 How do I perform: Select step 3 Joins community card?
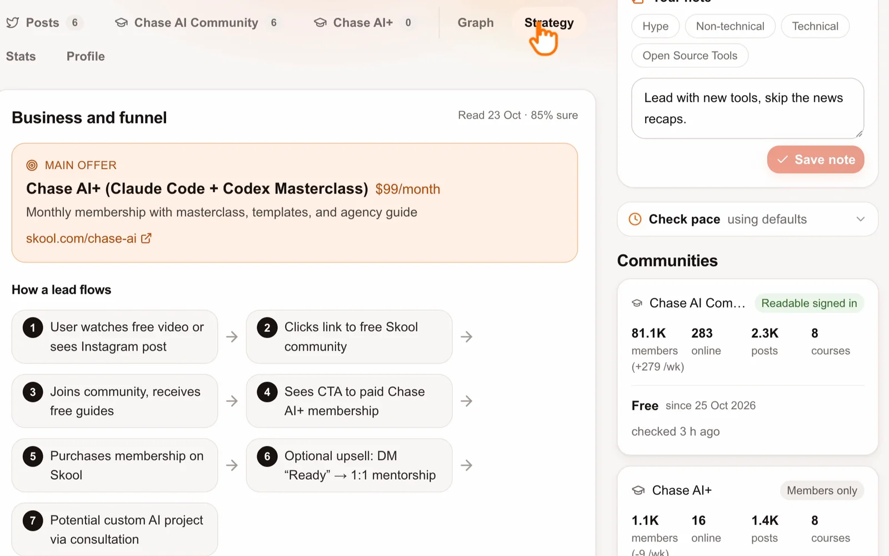click(x=114, y=401)
